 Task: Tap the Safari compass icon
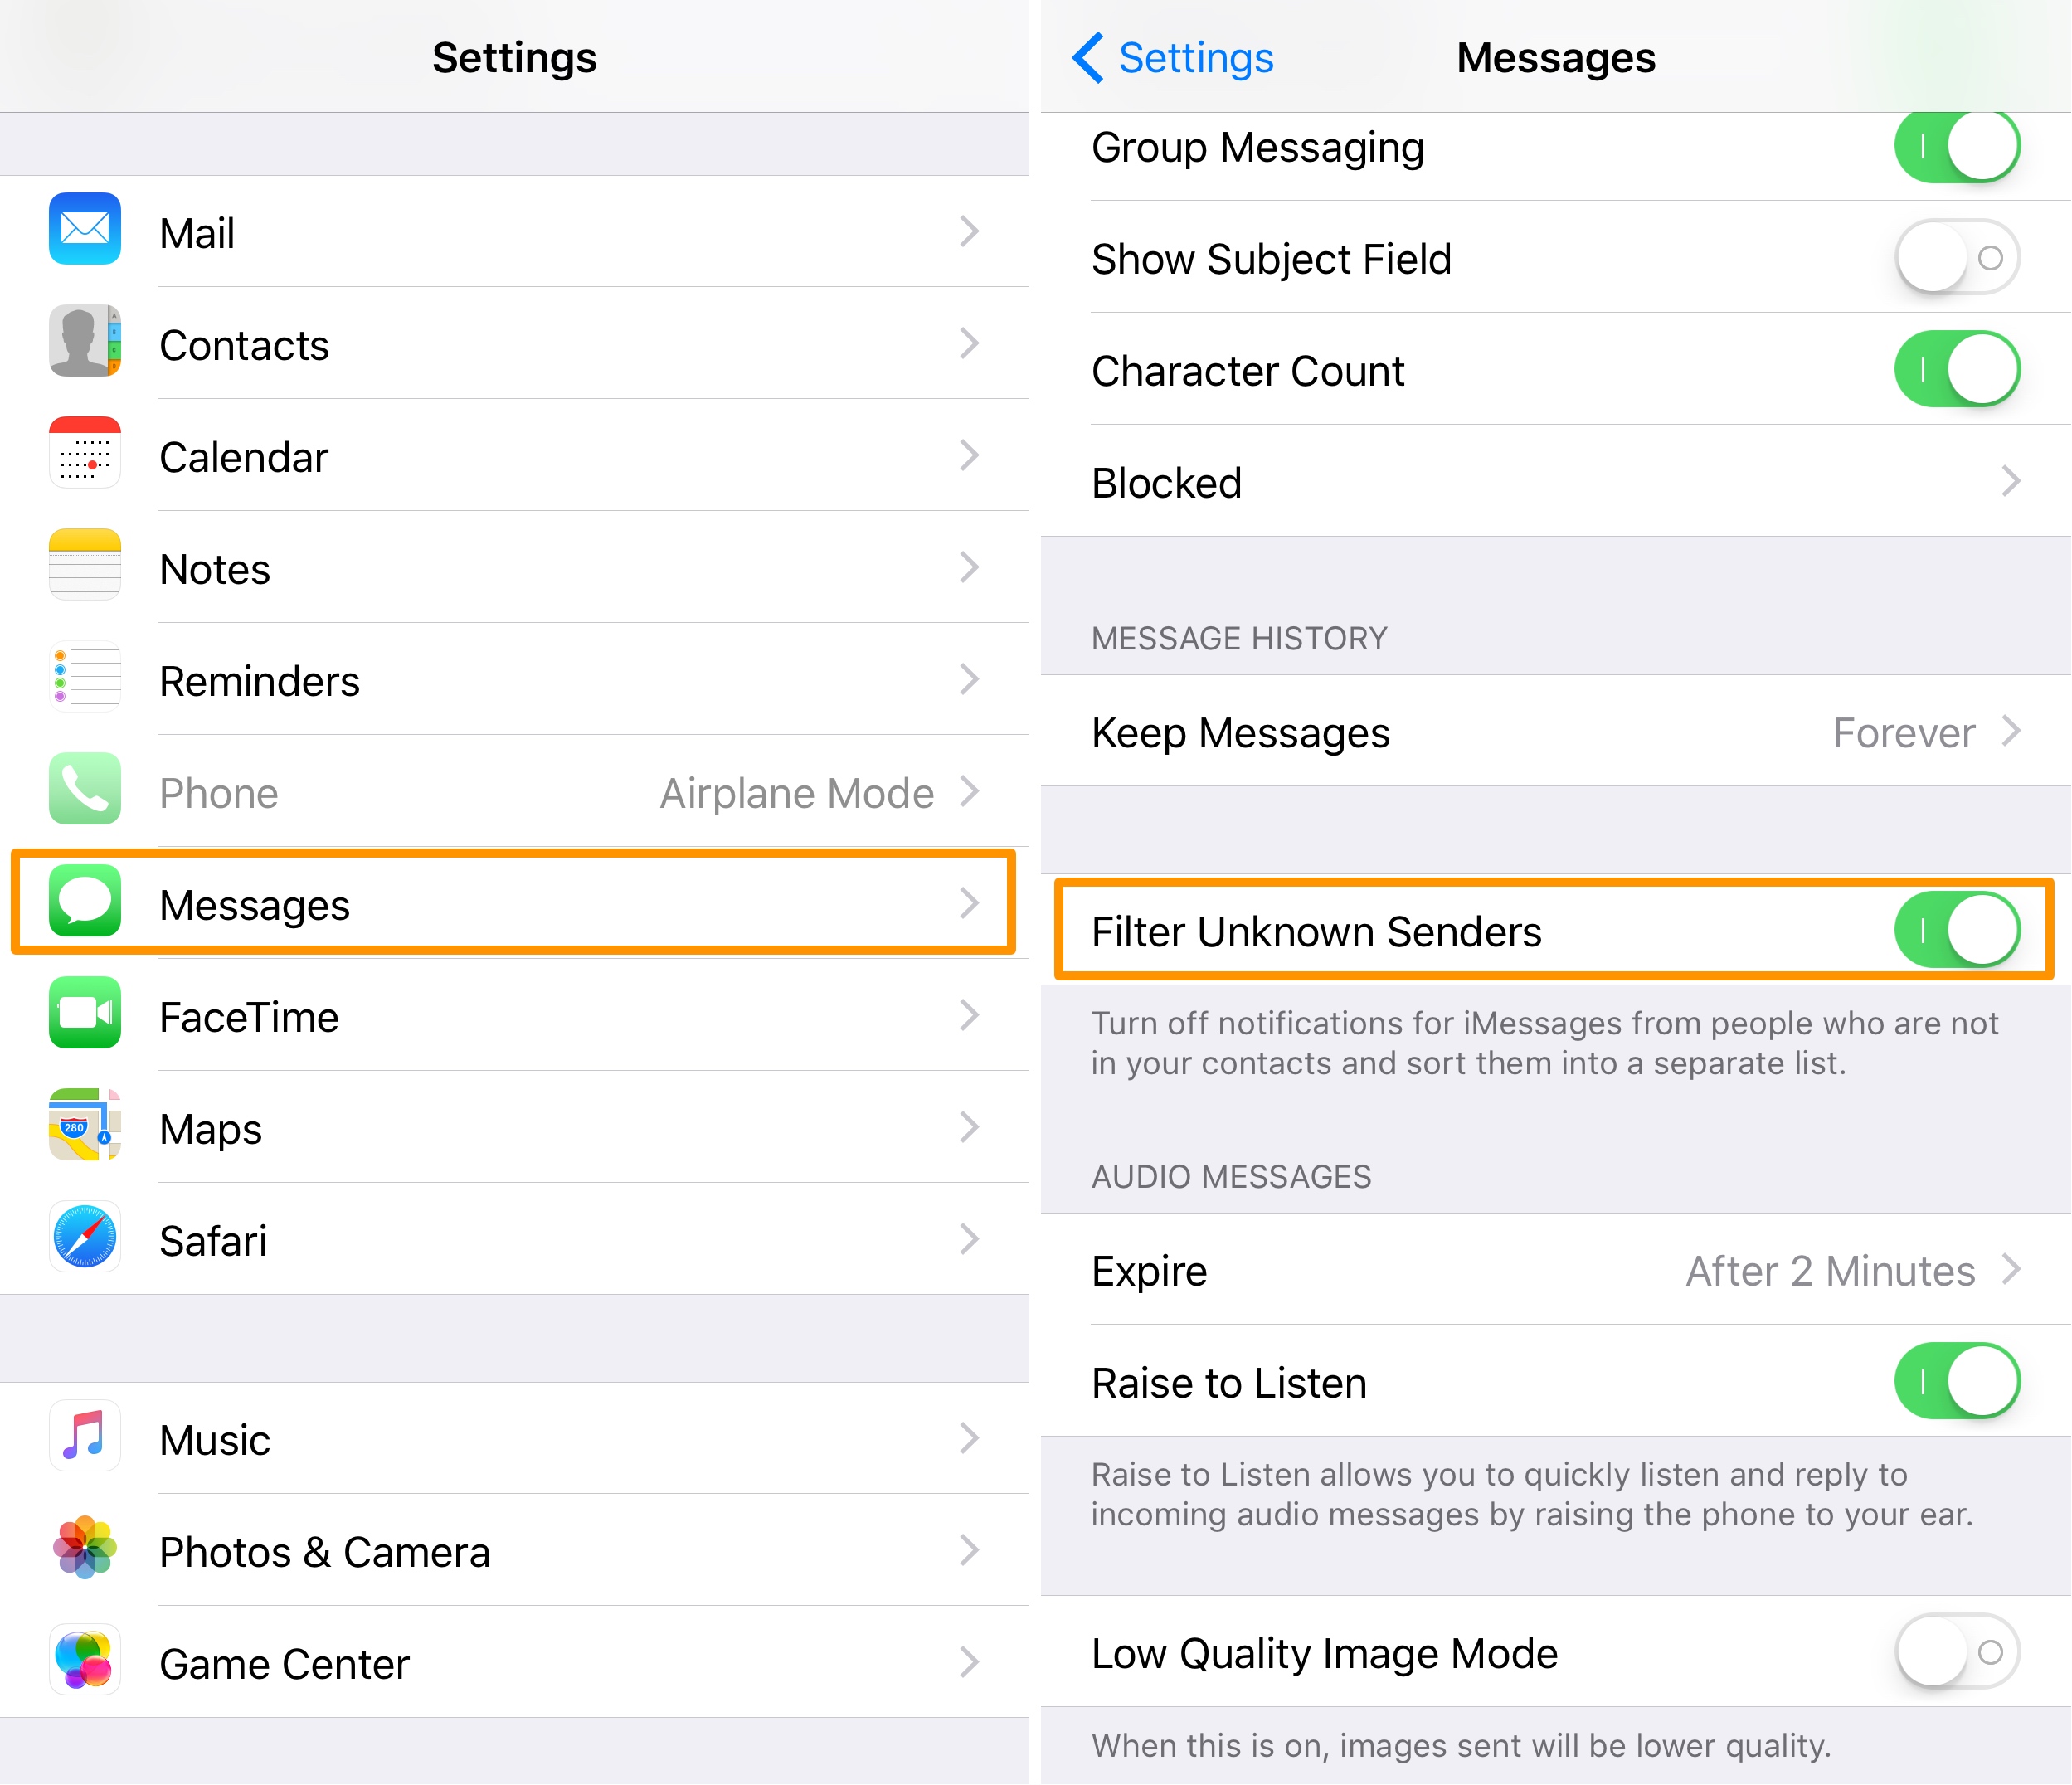tap(85, 1237)
